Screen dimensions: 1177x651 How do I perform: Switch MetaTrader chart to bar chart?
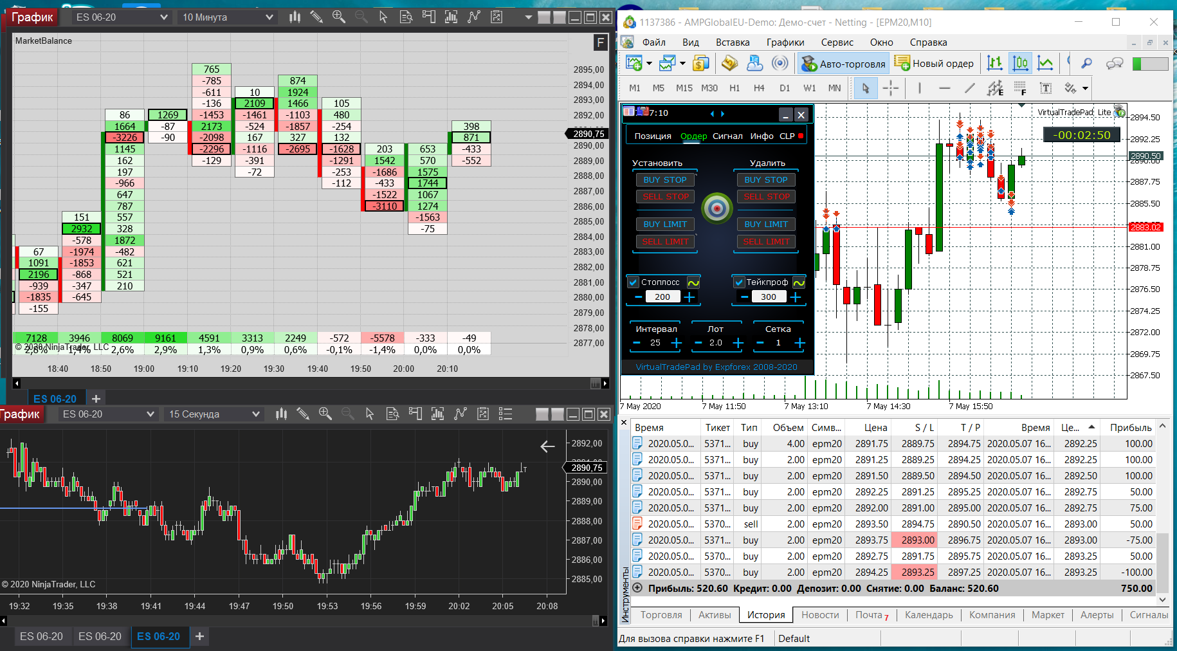pyautogui.click(x=995, y=63)
